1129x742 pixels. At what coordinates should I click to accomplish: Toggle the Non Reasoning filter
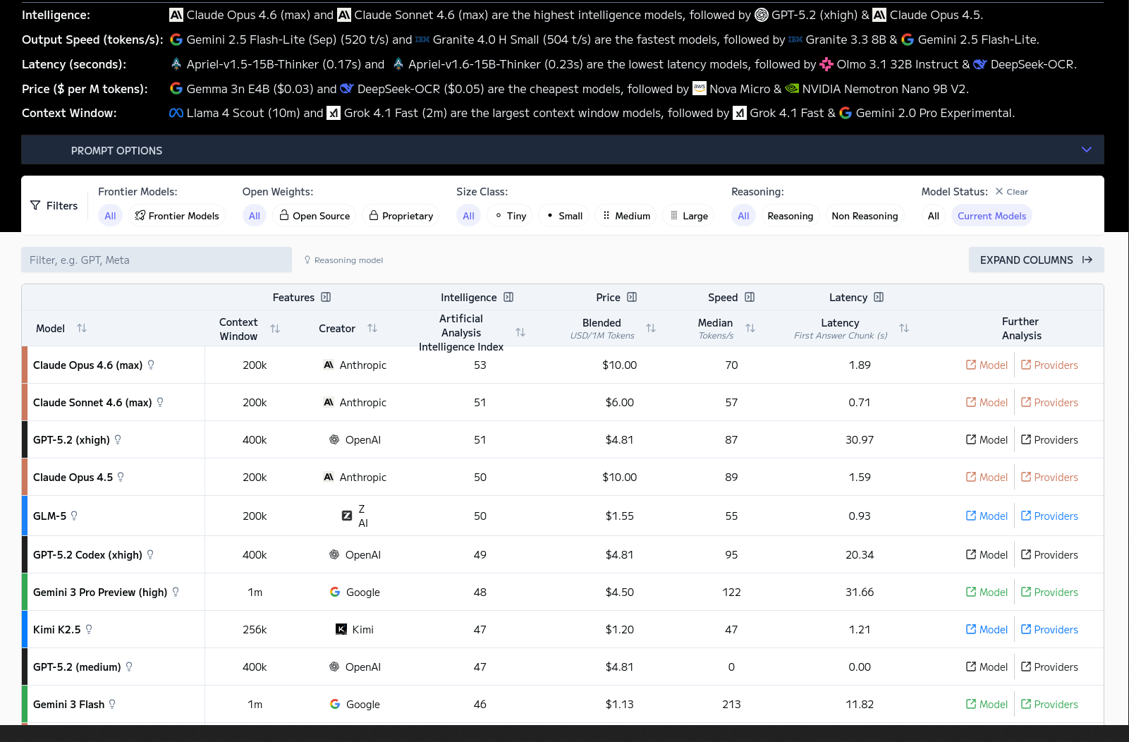865,215
